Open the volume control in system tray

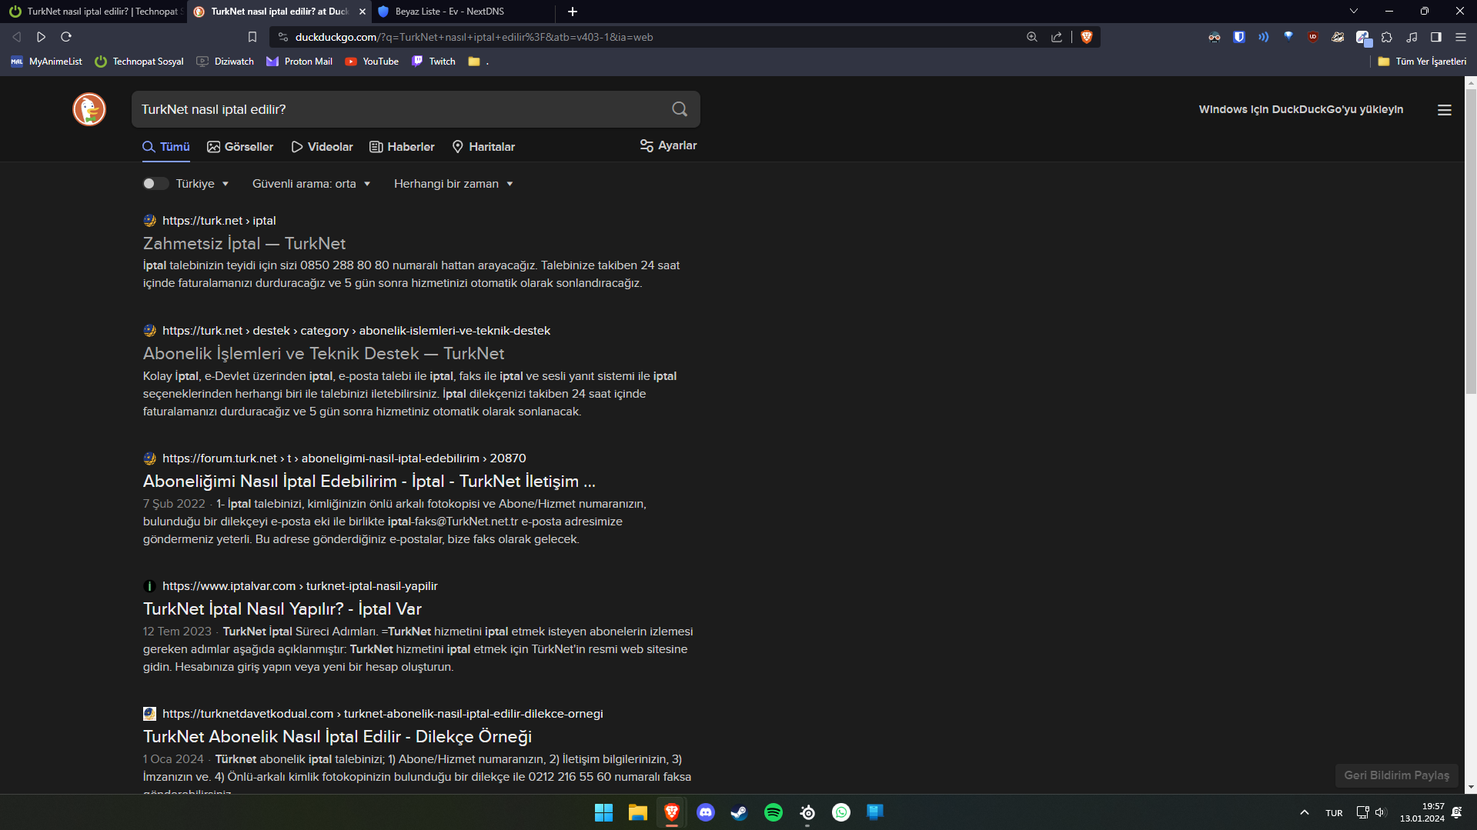tap(1380, 812)
